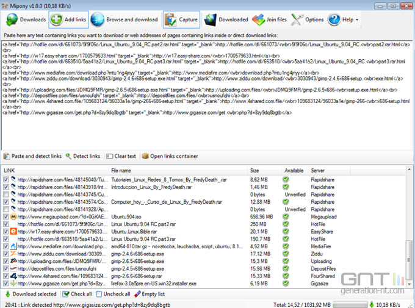Click the Capture clipboard icon
Screen dimensions: 415x308
[170, 20]
